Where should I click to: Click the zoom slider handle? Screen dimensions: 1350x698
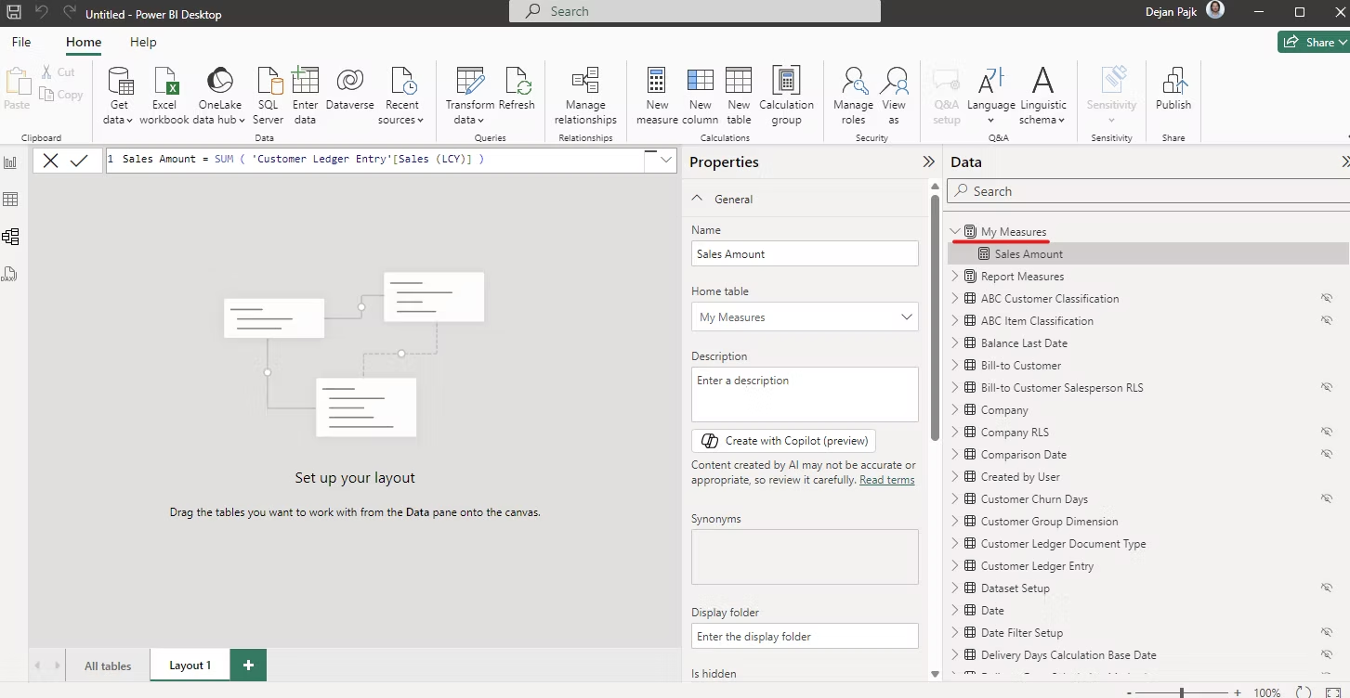point(1182,692)
